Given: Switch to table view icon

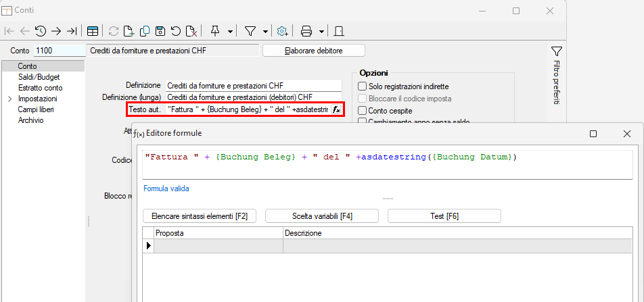Looking at the screenshot, I should (93, 31).
